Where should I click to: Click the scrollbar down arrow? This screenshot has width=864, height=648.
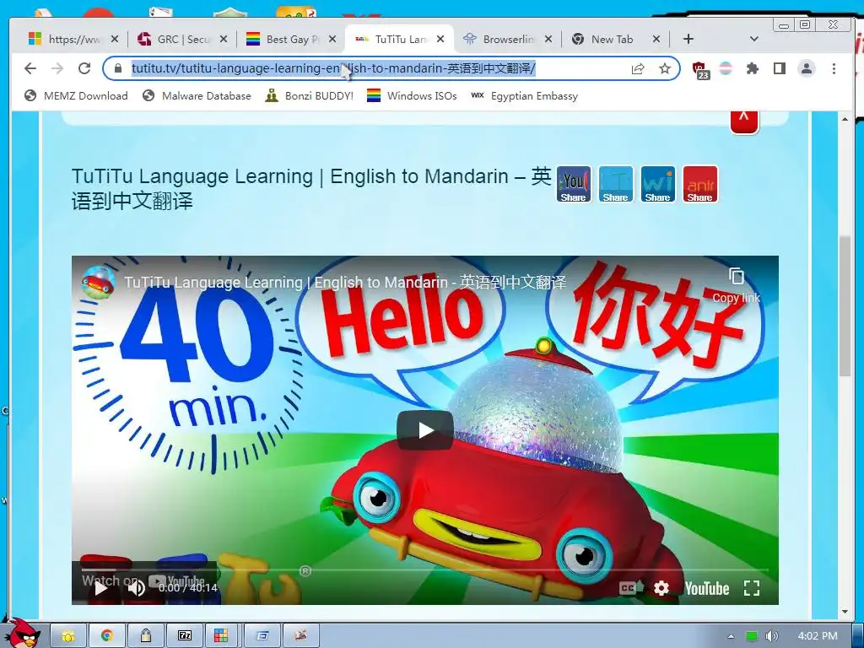tap(845, 612)
